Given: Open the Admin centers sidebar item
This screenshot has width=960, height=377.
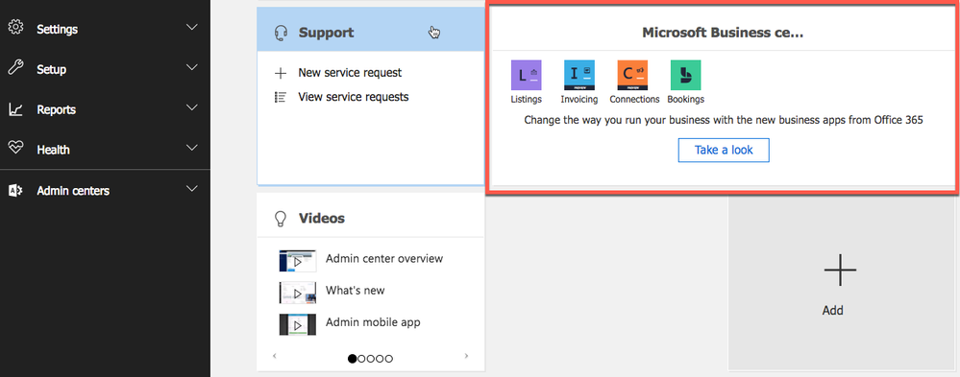Looking at the screenshot, I should (x=106, y=190).
